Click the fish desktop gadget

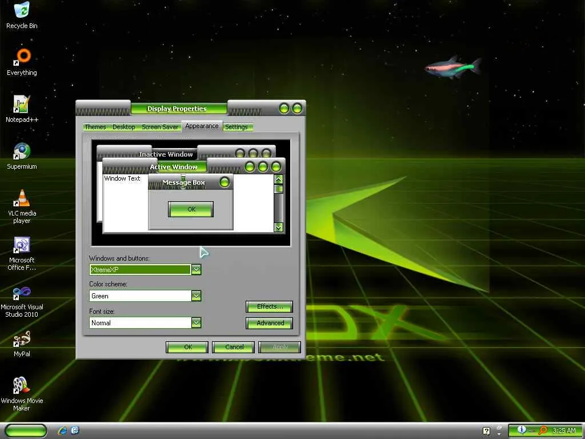point(453,67)
